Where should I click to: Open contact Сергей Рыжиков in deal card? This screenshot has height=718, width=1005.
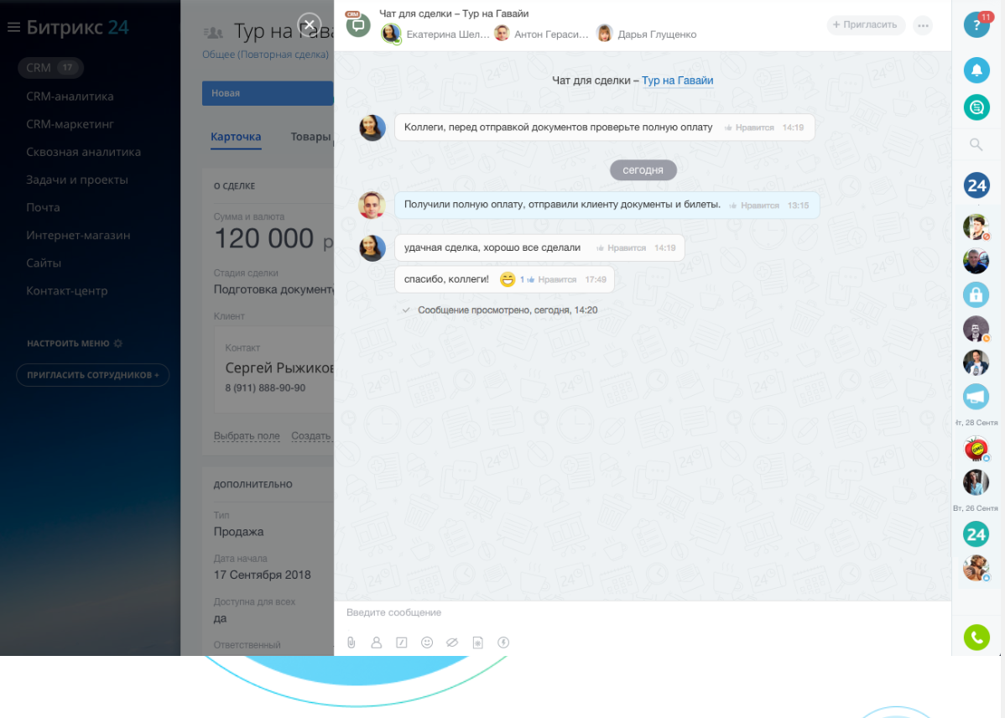coord(279,368)
